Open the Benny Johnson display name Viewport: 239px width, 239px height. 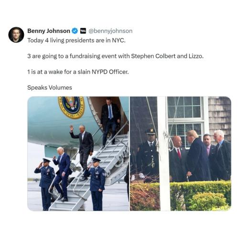(49, 31)
